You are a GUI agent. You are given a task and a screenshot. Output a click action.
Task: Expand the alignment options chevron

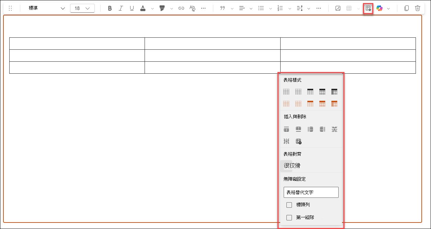(x=251, y=9)
